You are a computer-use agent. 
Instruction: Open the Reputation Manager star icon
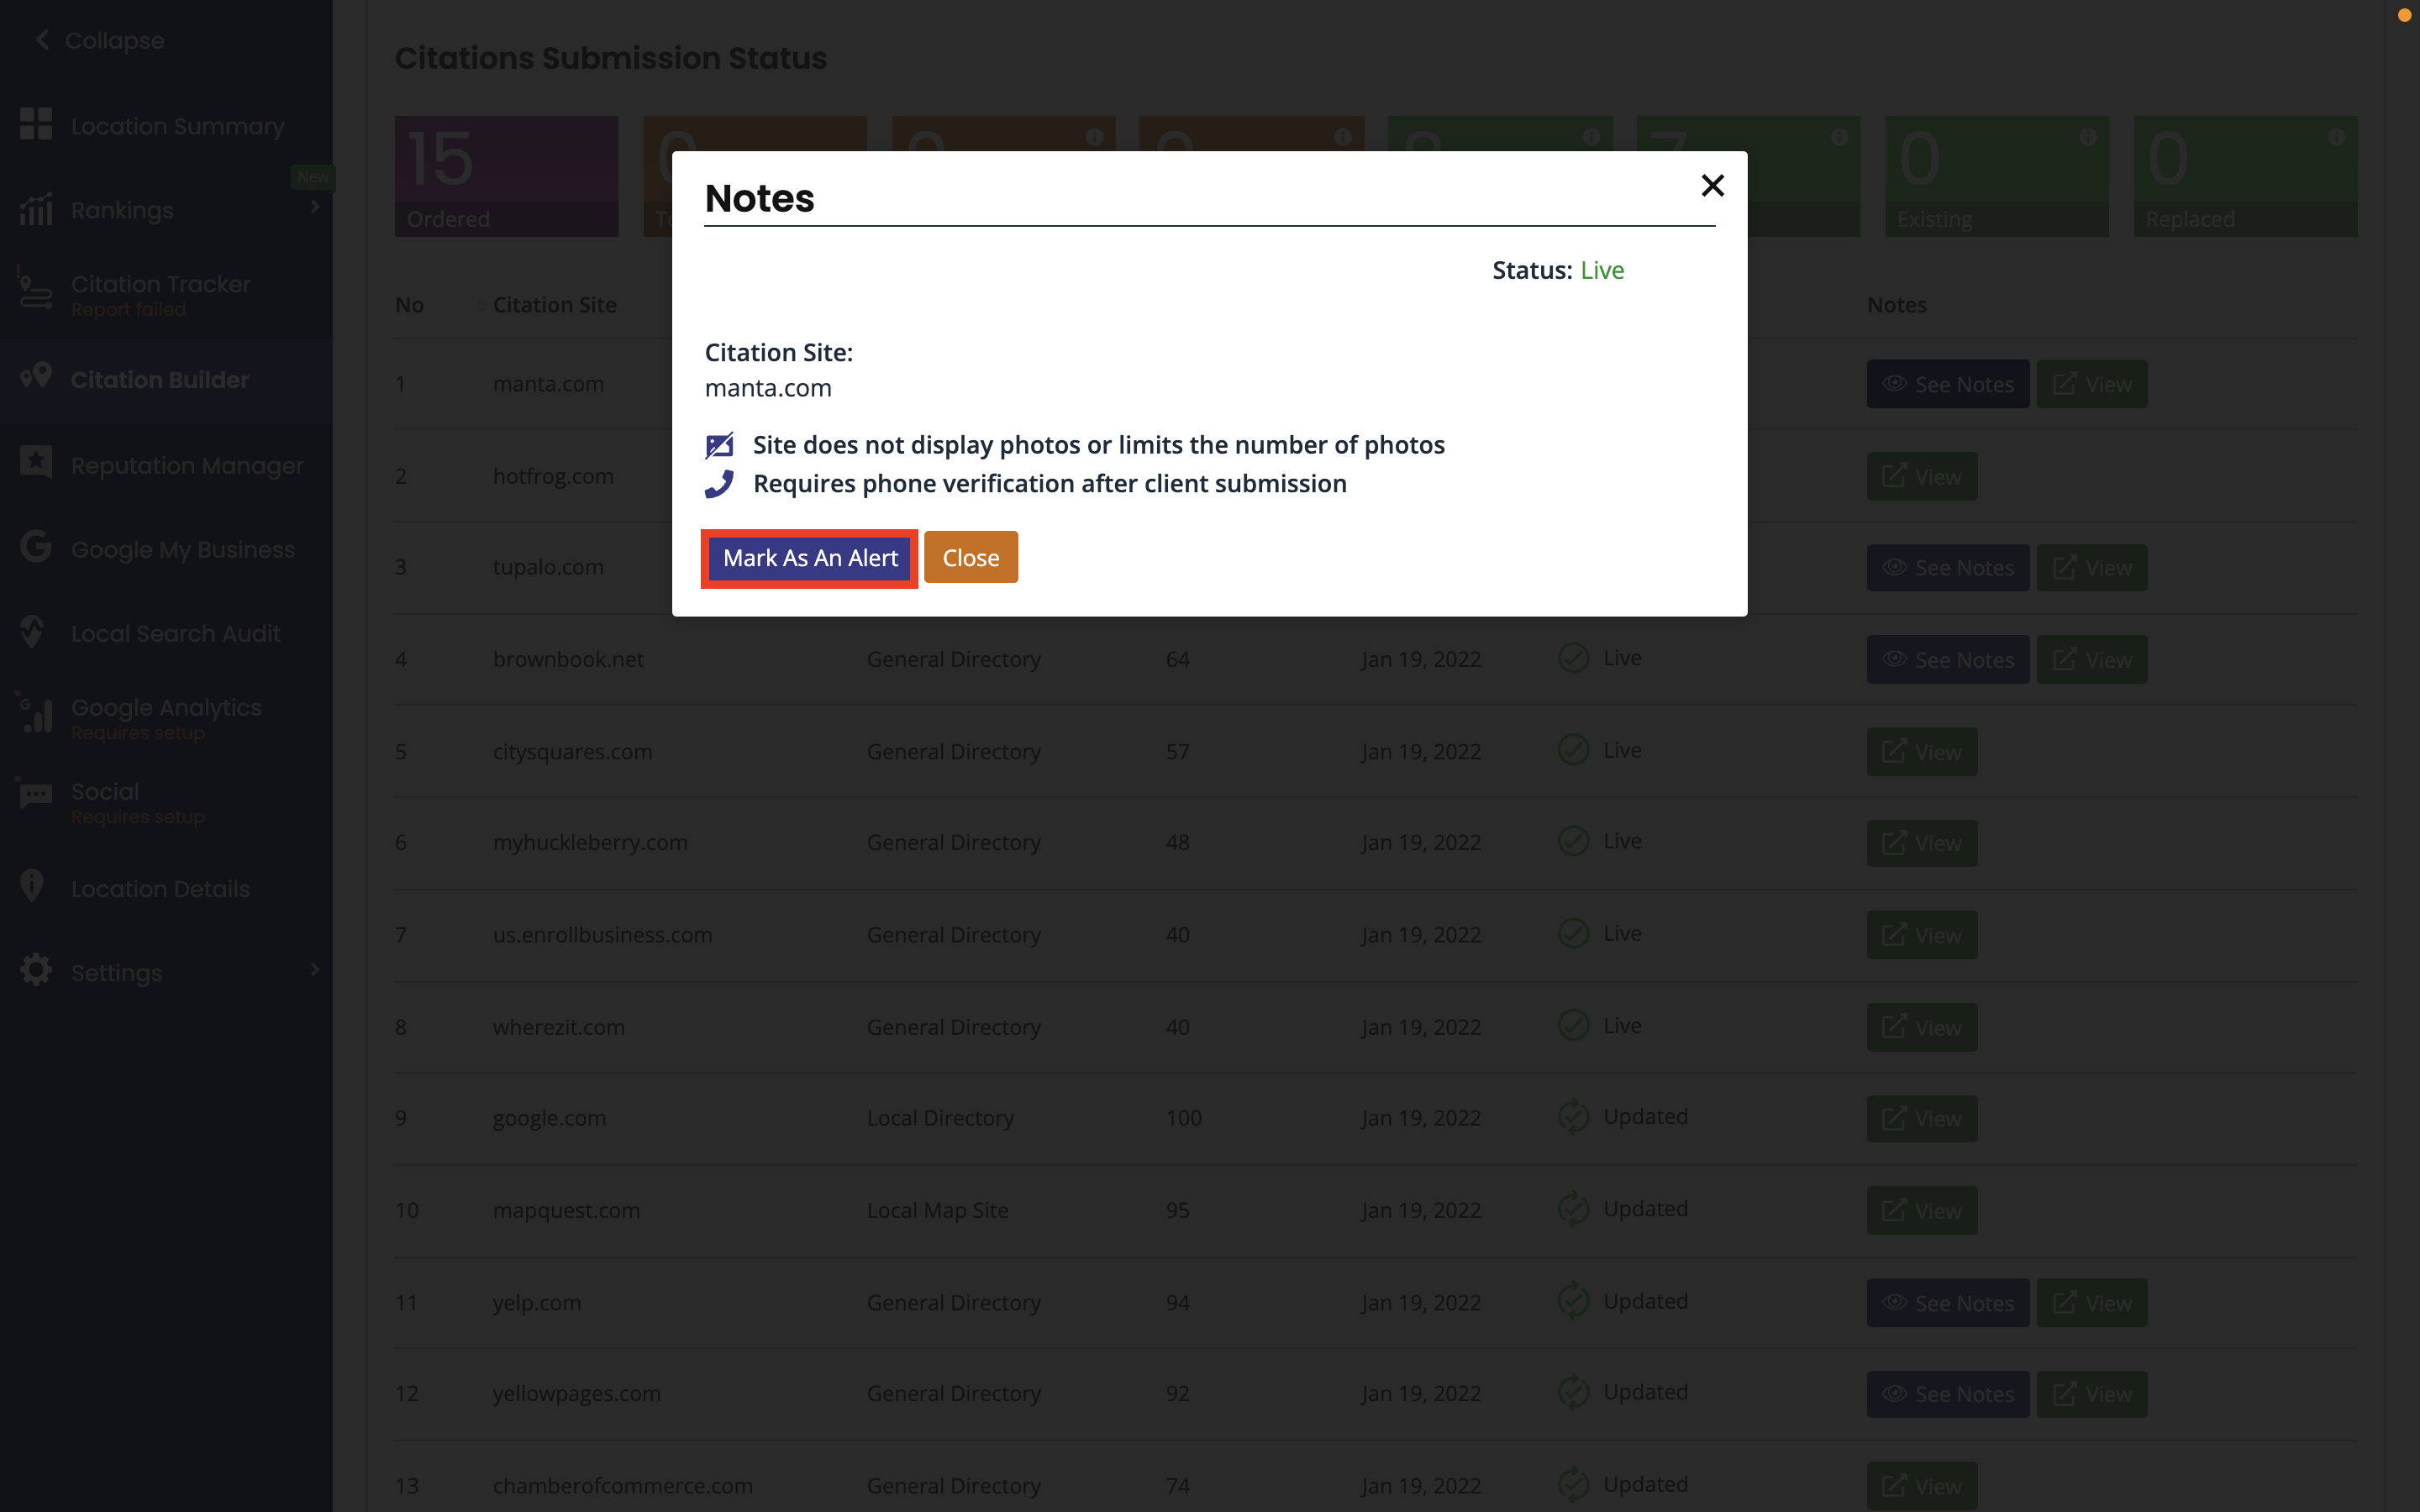tap(35, 462)
